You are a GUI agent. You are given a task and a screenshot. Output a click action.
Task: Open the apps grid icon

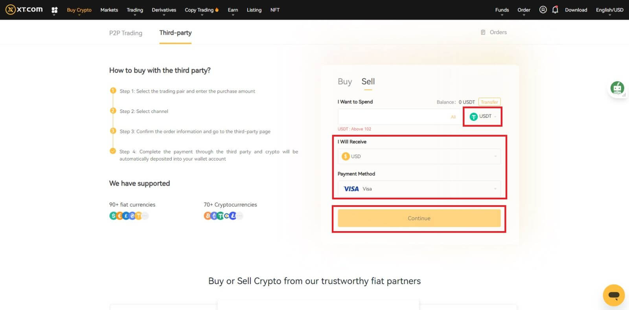click(x=55, y=10)
